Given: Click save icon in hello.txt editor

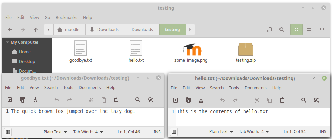Looking at the screenshot, I should pyautogui.click(x=201, y=100).
